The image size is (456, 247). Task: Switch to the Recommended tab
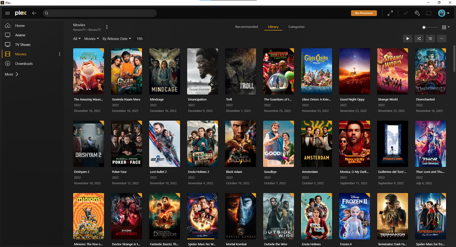246,27
